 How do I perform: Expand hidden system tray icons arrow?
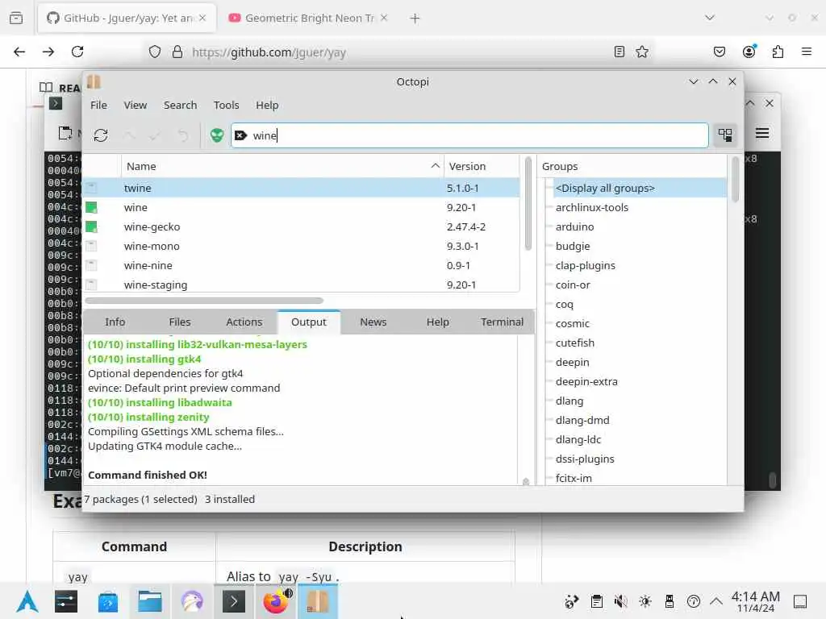[x=716, y=601]
